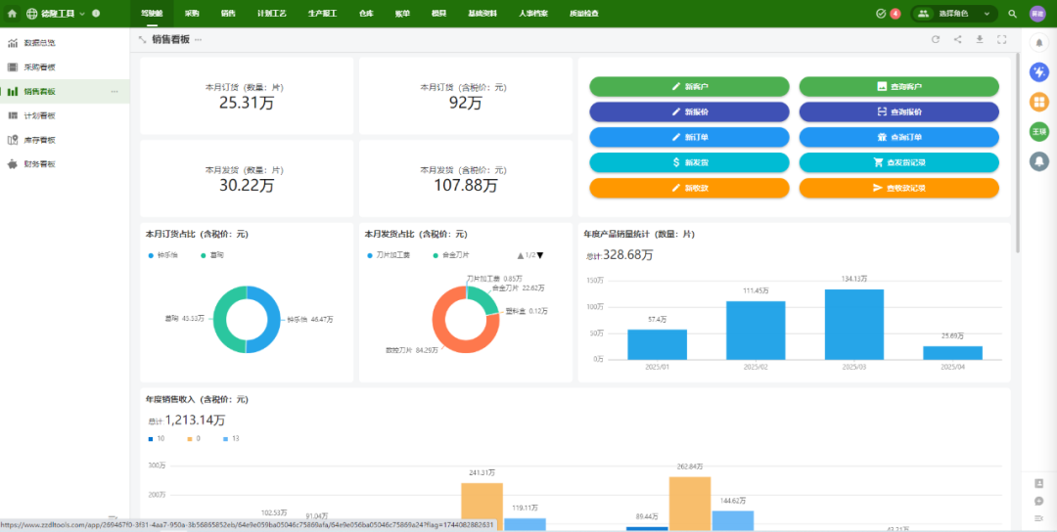Click the 查询报价 button

(x=898, y=111)
